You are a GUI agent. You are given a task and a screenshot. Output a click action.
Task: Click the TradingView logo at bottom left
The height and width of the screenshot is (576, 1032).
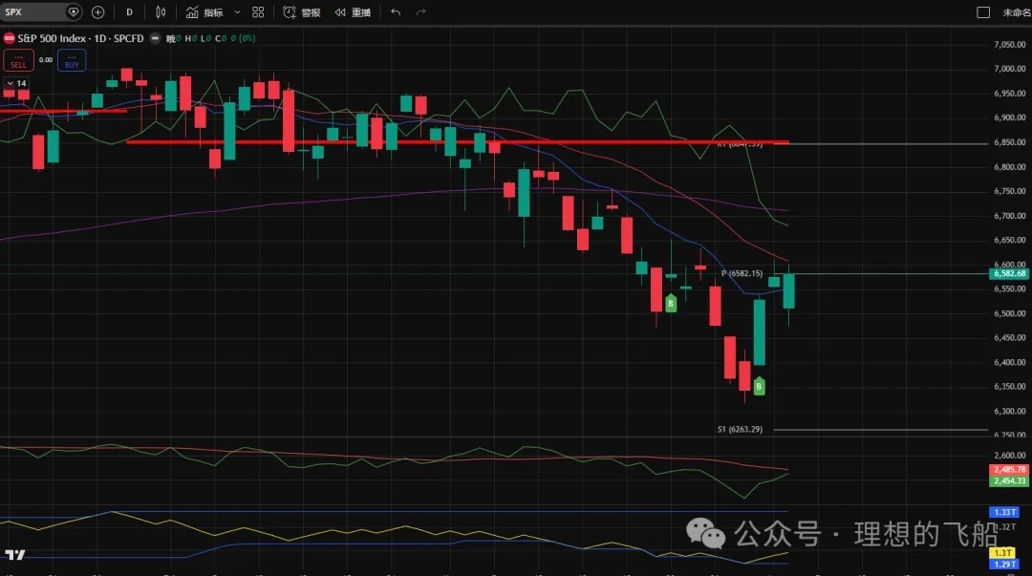[x=15, y=555]
